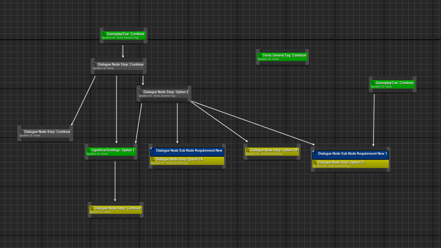Click the Option 2C dialogue step icon
This screenshot has height=248, width=441.
(x=315, y=162)
